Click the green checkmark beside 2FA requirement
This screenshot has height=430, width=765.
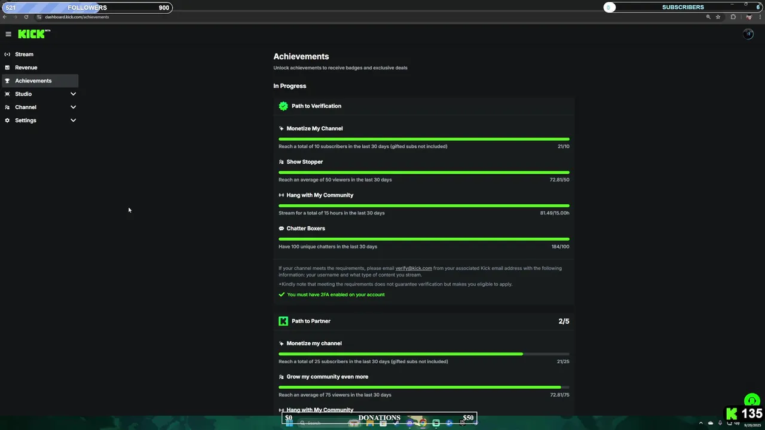pos(281,294)
